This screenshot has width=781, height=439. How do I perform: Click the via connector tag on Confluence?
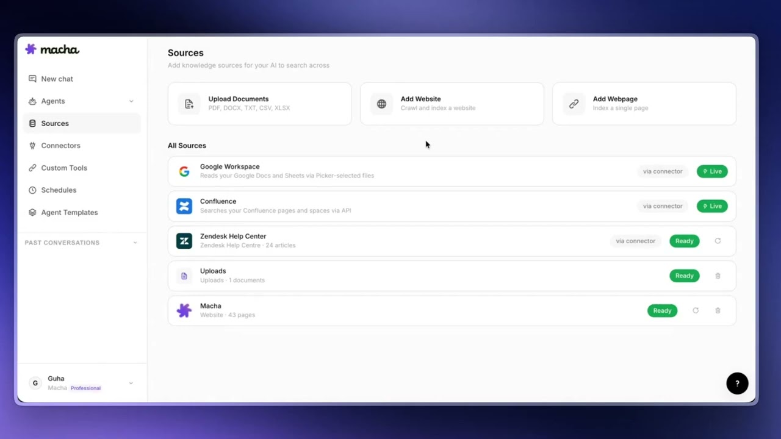click(663, 206)
